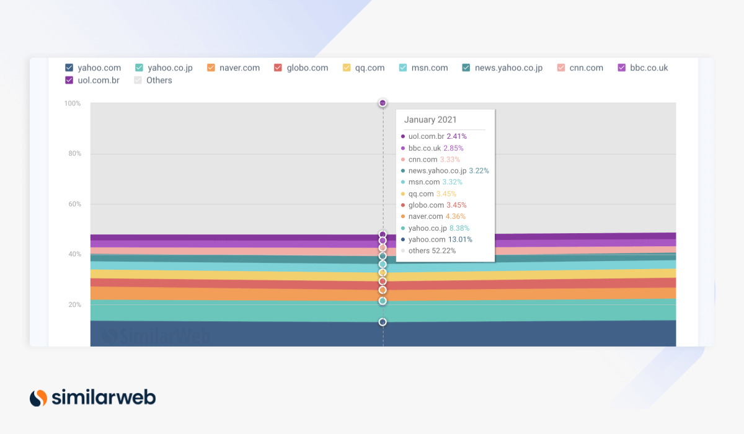The height and width of the screenshot is (434, 744).
Task: Click news.yahoo.co.jp 3.22% tooltip row
Action: pos(445,170)
